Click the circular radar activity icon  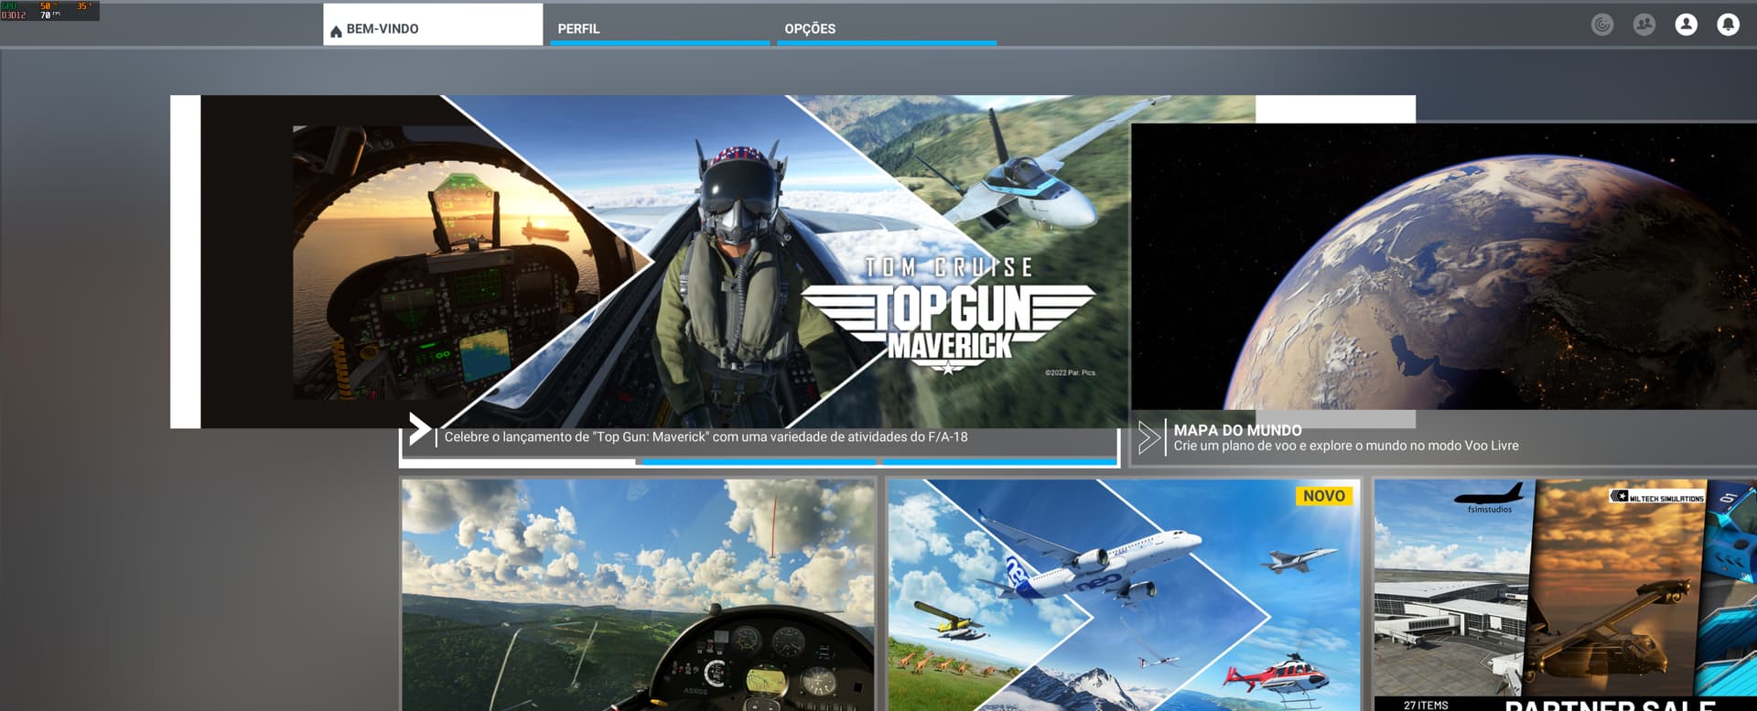click(1601, 25)
